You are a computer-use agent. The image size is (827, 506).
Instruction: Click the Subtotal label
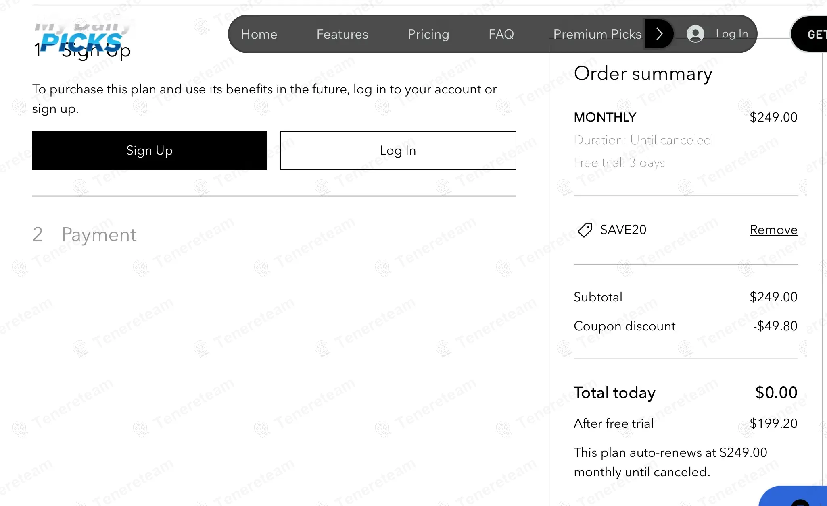point(598,297)
